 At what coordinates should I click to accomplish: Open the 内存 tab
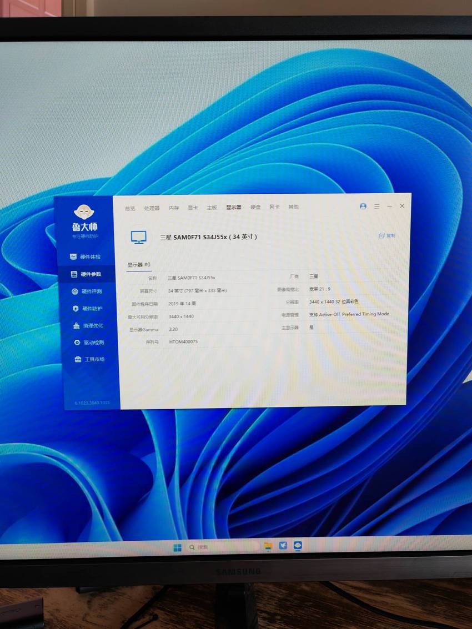[x=173, y=208]
